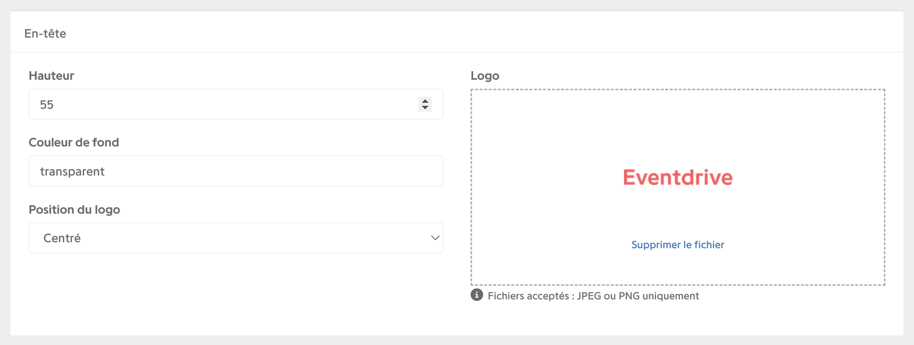
Task: Open the Position du logo dropdown
Action: tap(236, 238)
